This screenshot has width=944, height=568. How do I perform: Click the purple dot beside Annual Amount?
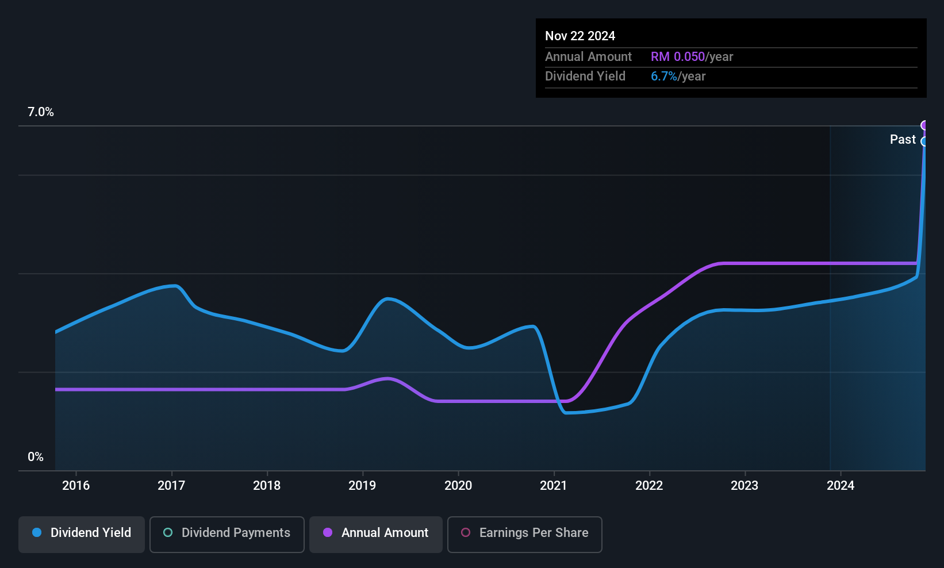click(x=328, y=533)
